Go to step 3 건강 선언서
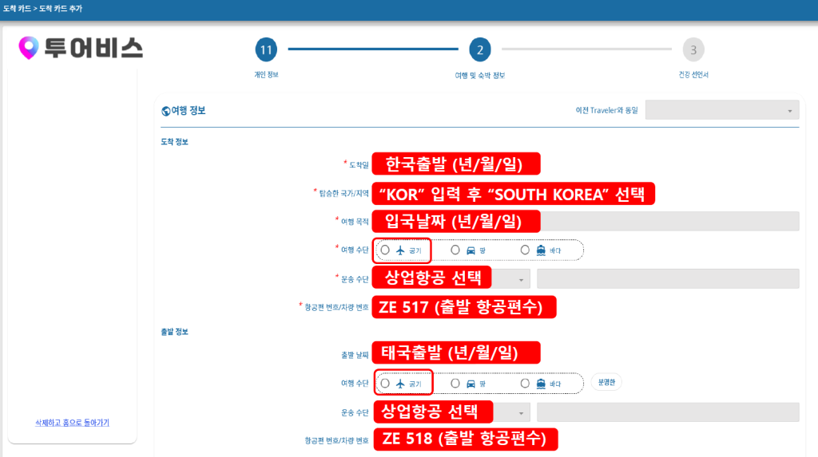The height and width of the screenshot is (457, 818). 693,50
